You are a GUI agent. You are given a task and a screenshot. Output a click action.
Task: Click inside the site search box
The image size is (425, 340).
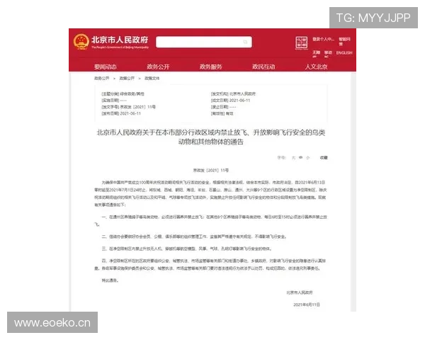point(204,42)
